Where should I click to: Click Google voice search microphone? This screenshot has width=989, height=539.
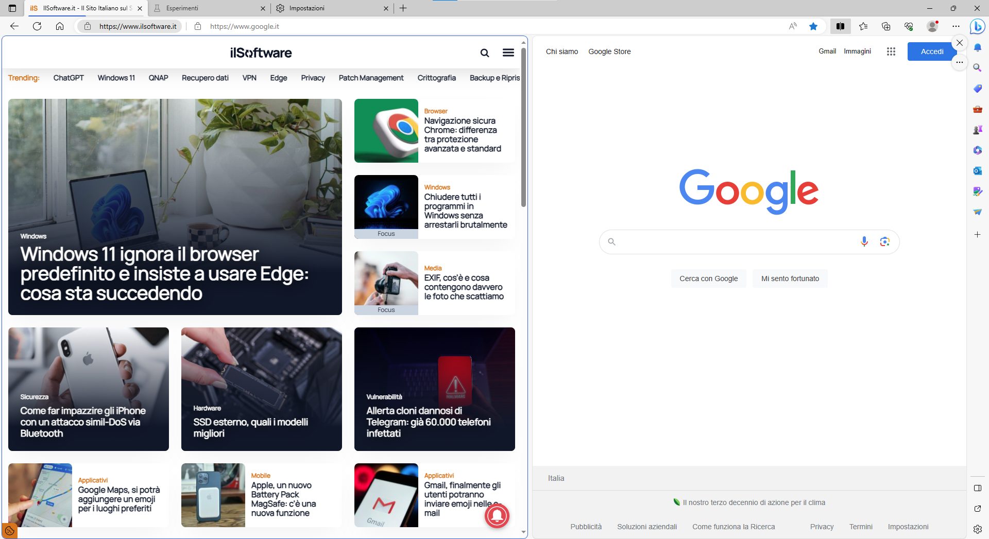click(x=864, y=241)
